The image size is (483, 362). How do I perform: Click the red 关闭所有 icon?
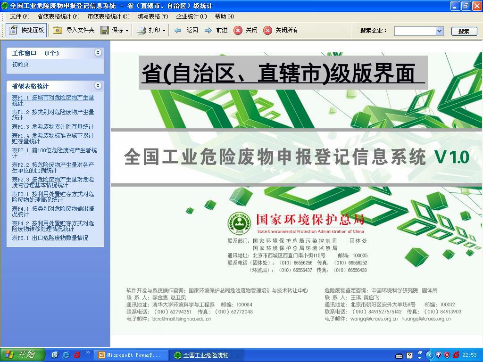click(268, 30)
